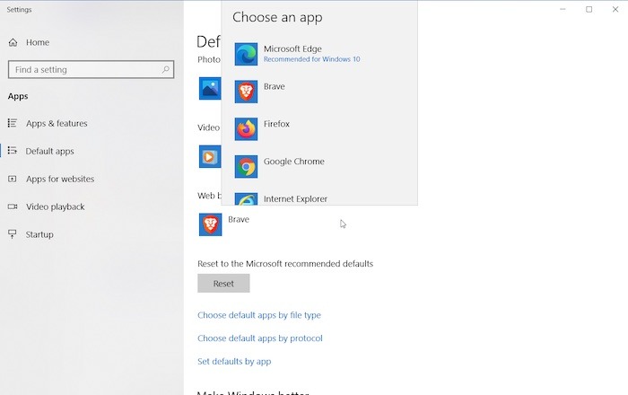Choose the Brave icon in popup list
The height and width of the screenshot is (395, 628).
point(246,92)
